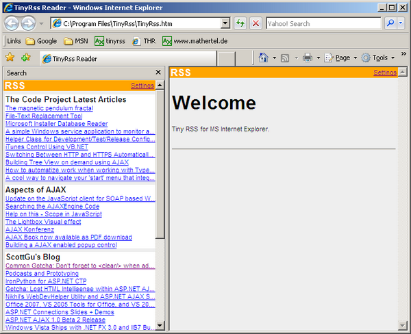This screenshot has height=334, width=411.
Task: Click sidebar scrollbar up arrow
Action: [x=160, y=85]
